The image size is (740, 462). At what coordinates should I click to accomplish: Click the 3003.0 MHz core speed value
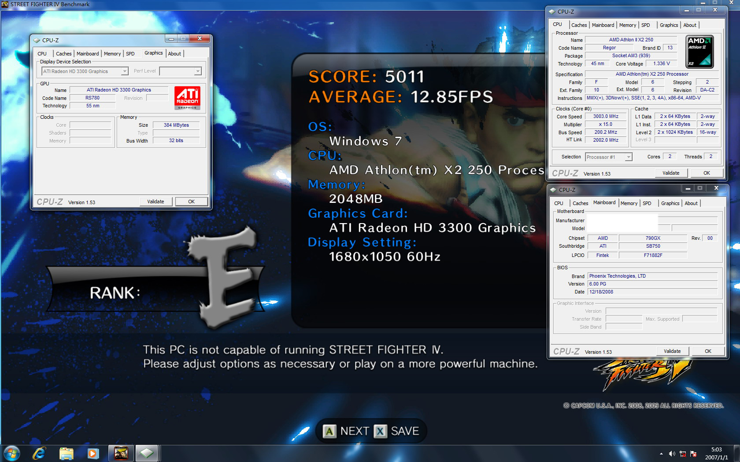pyautogui.click(x=606, y=116)
